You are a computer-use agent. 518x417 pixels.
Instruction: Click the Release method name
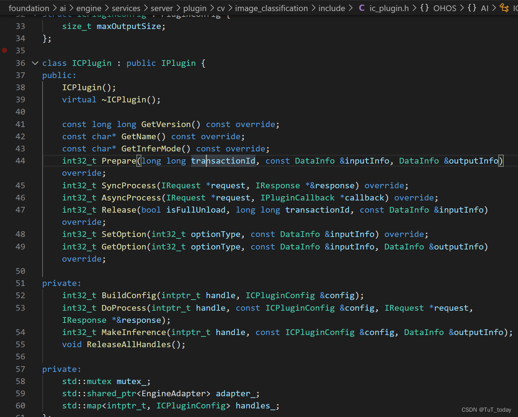[x=119, y=210]
